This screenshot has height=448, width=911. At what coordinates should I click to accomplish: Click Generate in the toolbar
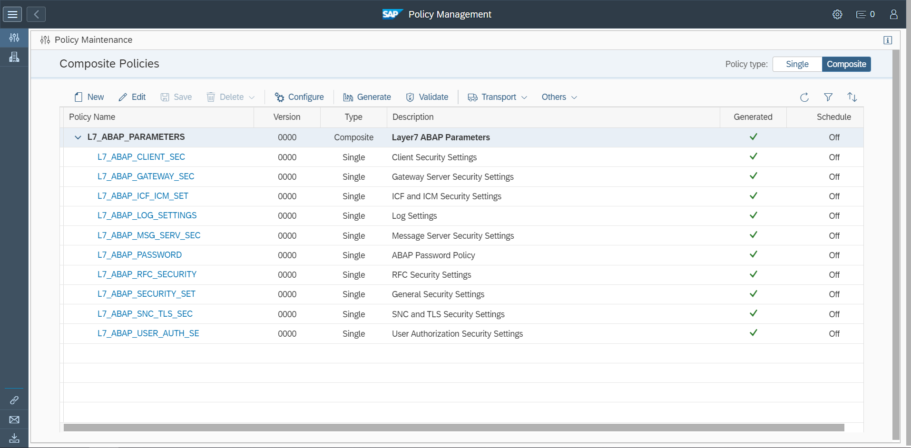pyautogui.click(x=367, y=97)
